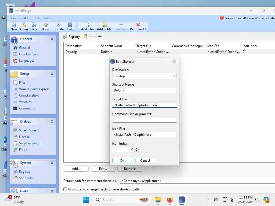Screen dimensions: 275x206
Task: Increase the Icon Index value
Action: click(137, 148)
